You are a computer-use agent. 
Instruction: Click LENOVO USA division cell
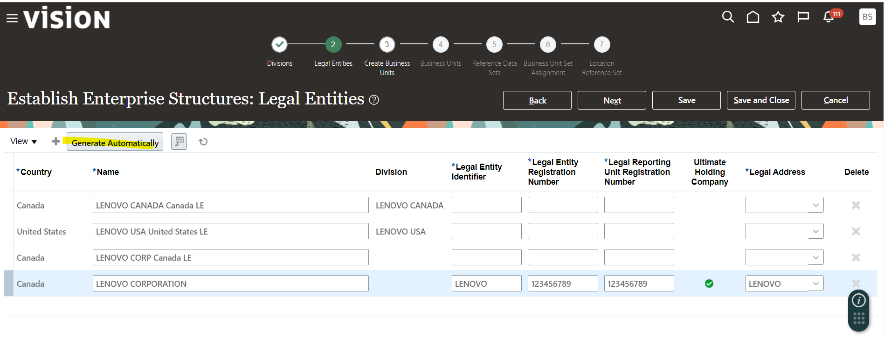(401, 232)
